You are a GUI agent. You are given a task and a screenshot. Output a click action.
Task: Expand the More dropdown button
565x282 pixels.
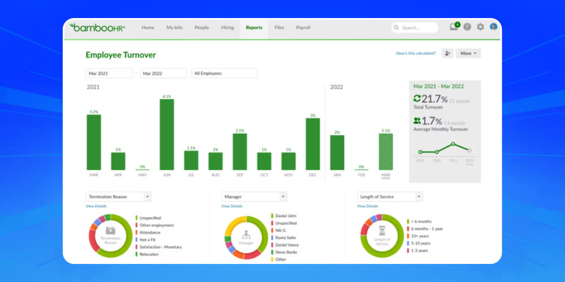pos(468,53)
